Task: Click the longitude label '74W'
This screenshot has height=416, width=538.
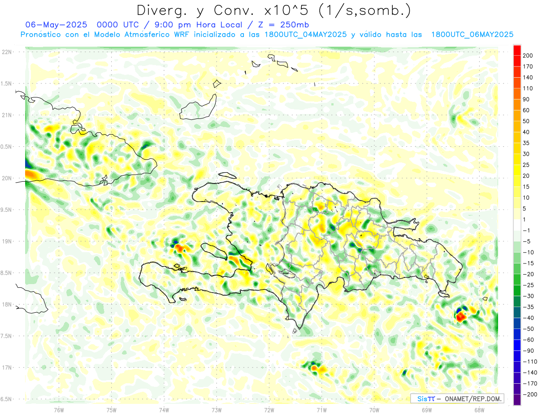Action: (164, 410)
